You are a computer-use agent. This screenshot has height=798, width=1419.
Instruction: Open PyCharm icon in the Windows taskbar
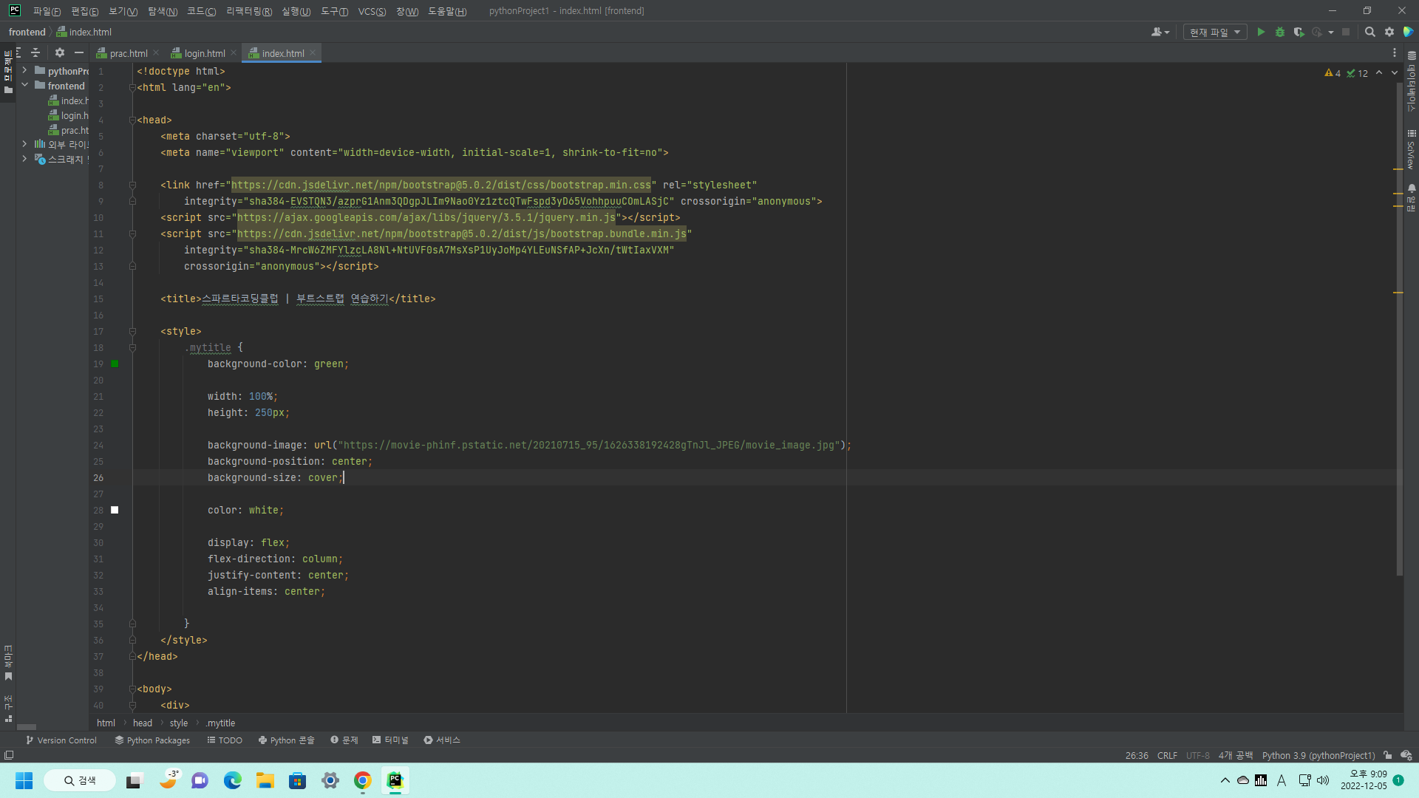395,780
